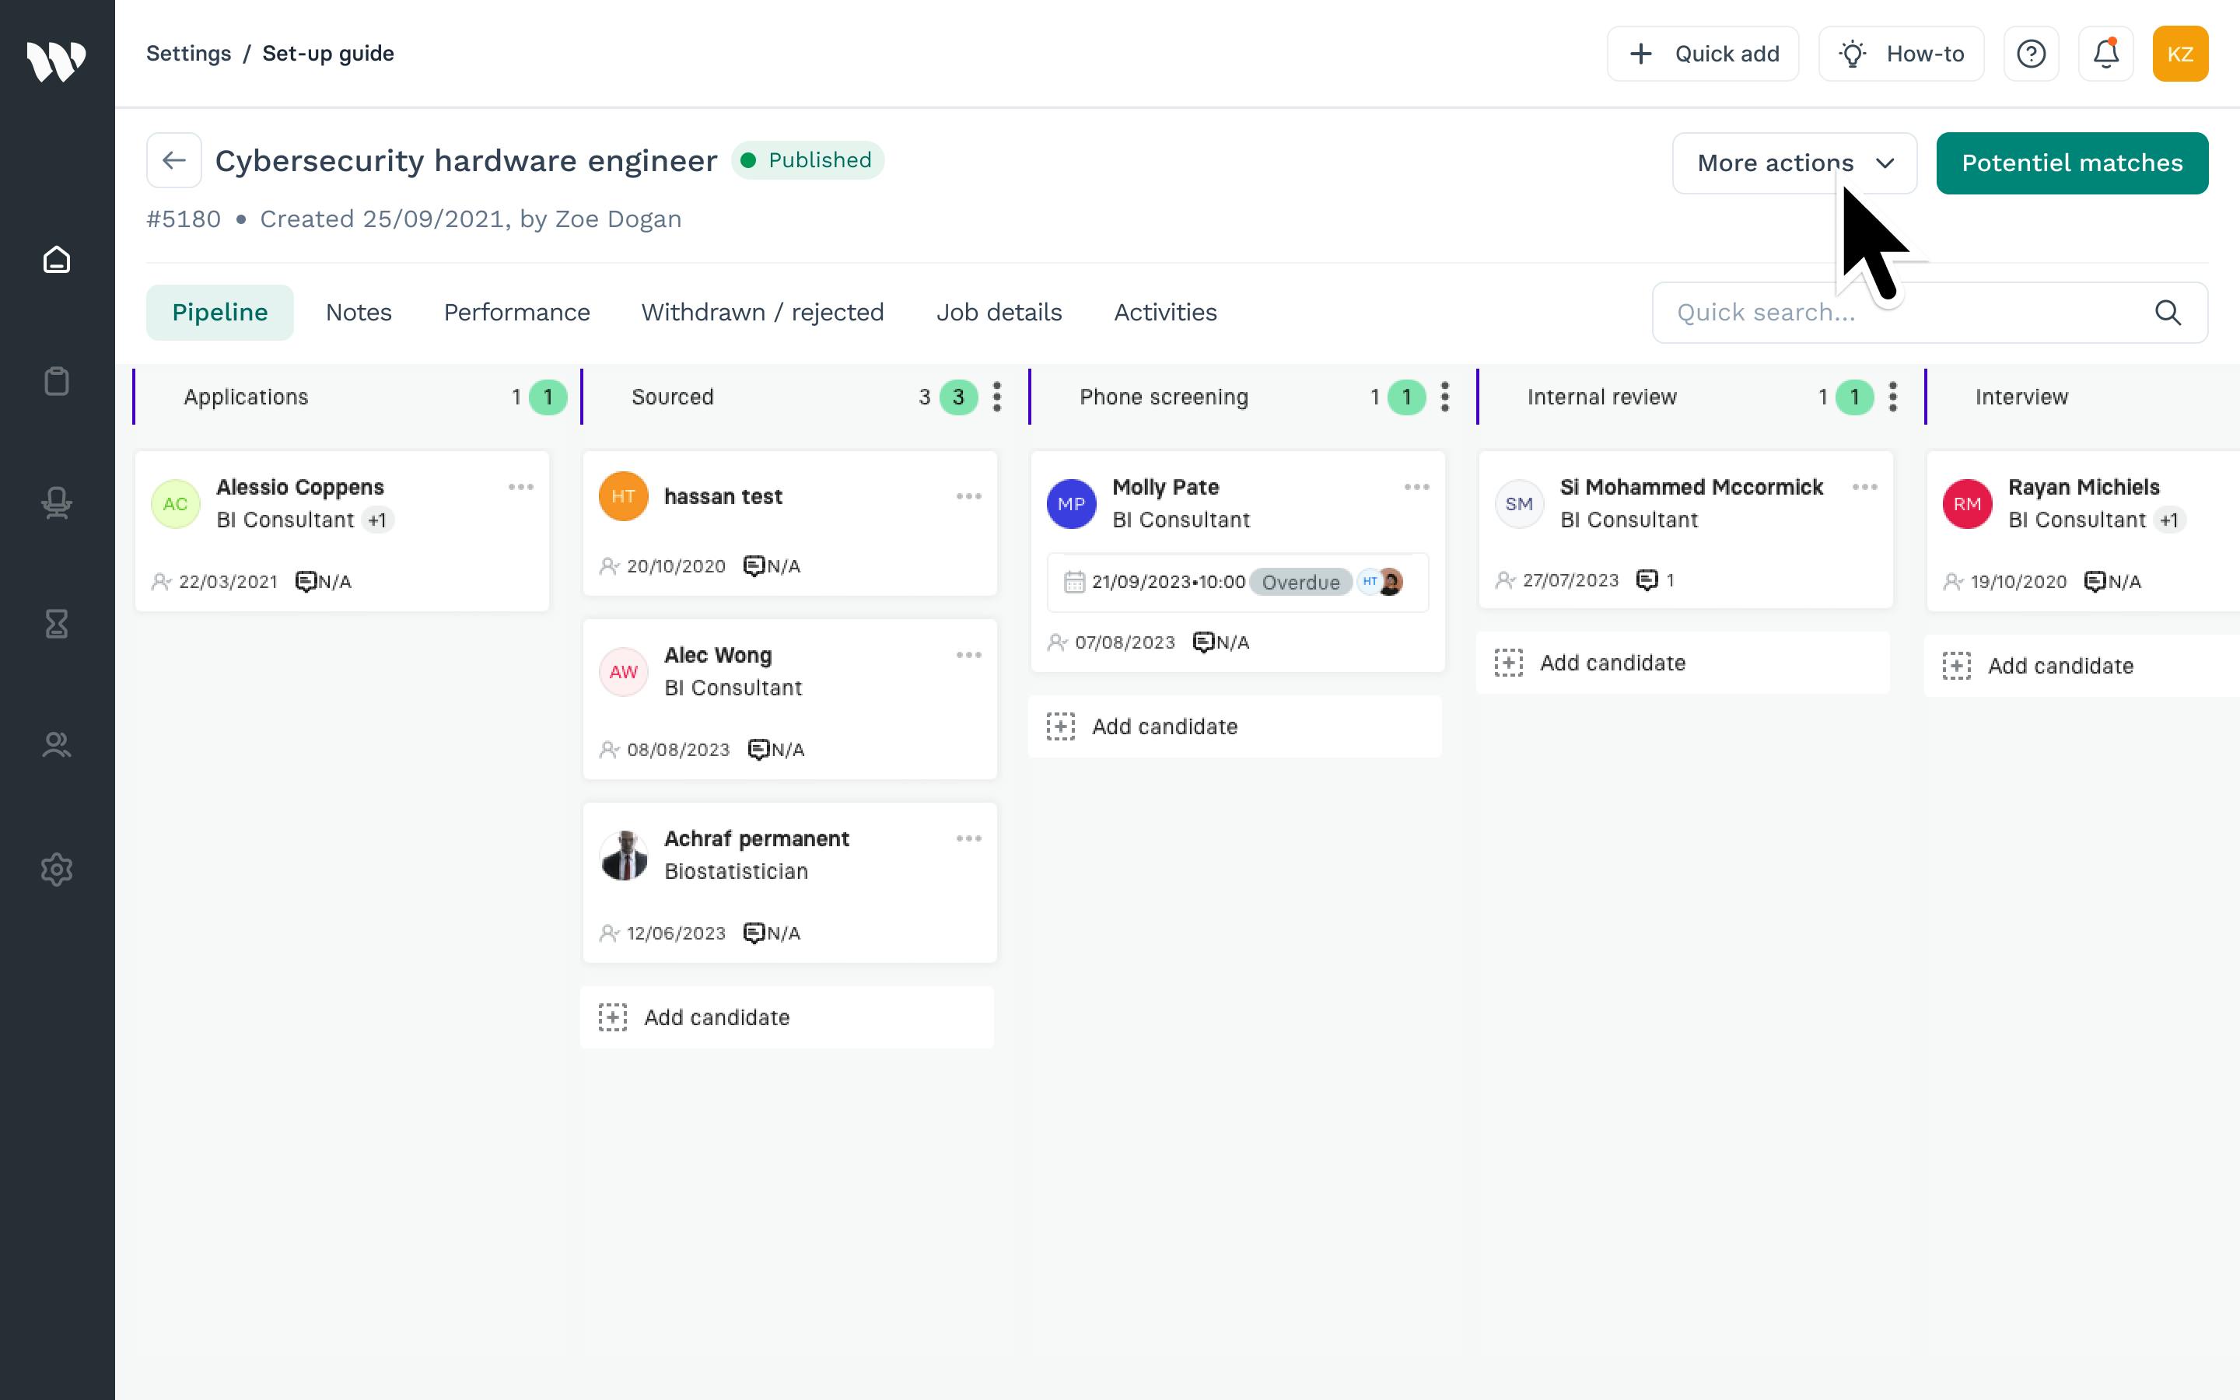Click the hourglass icon in sidebar
The width and height of the screenshot is (2240, 1400).
pyautogui.click(x=57, y=623)
